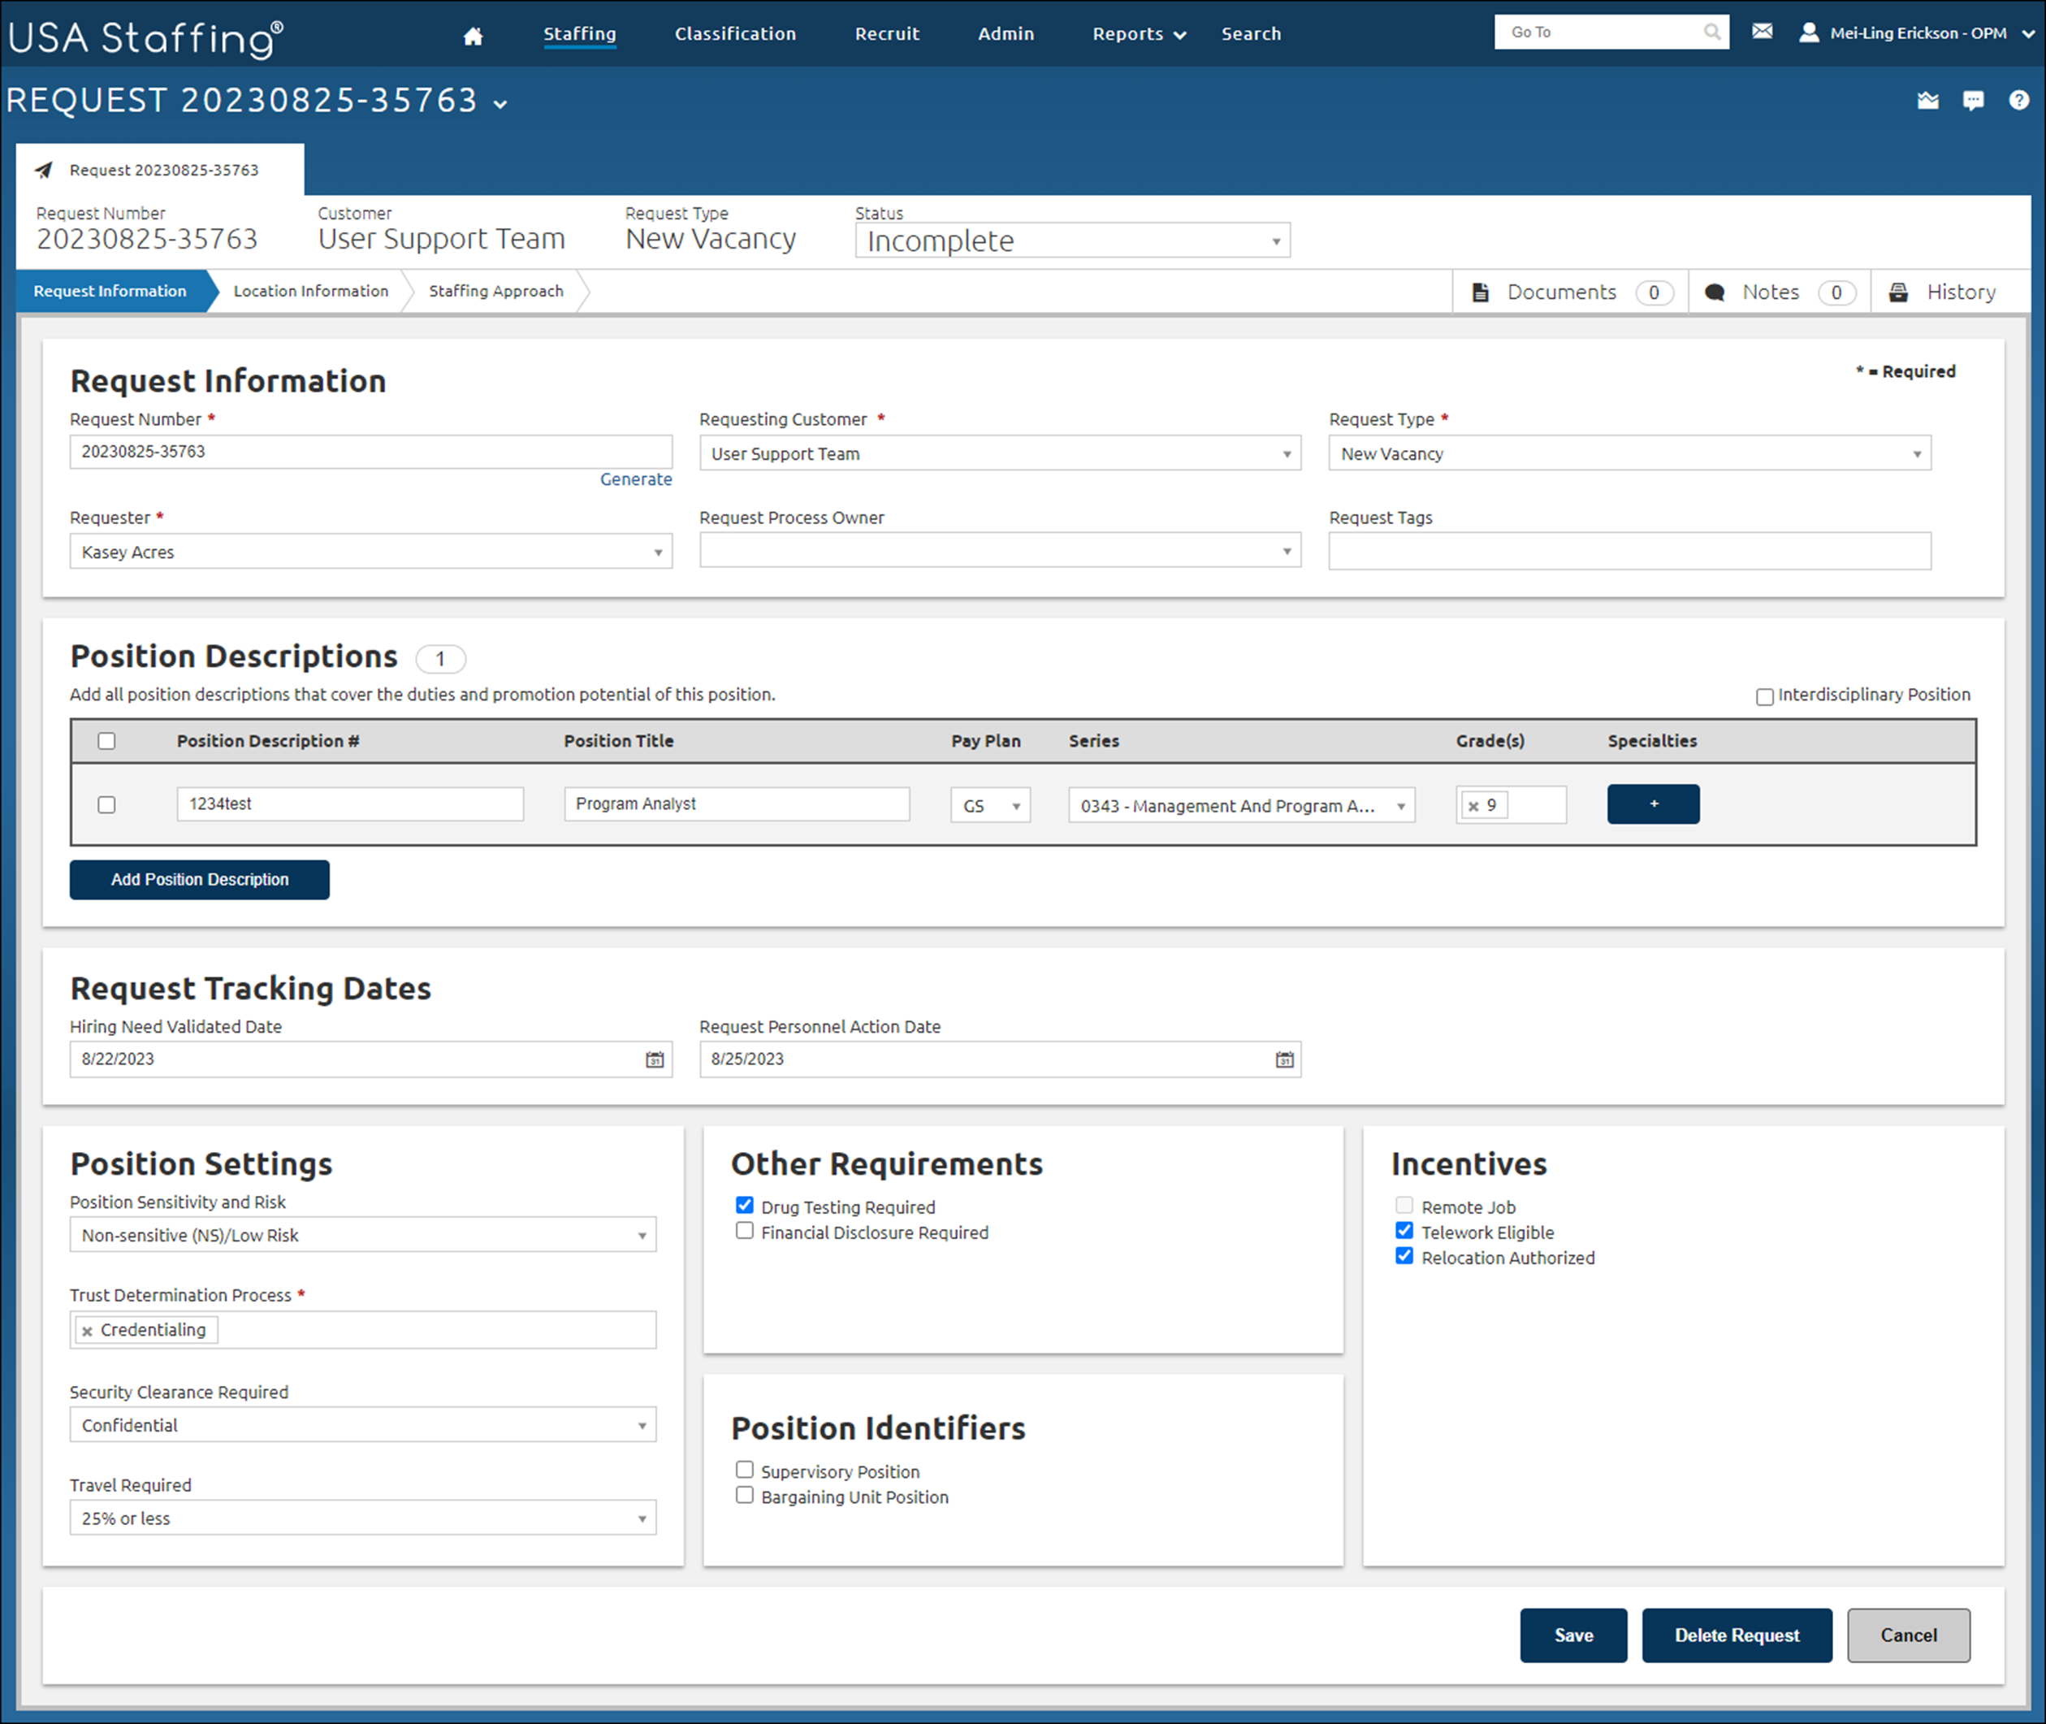
Task: Open Travel Required dropdown
Action: tap(362, 1518)
